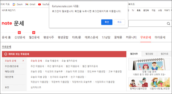The height and width of the screenshot is (94, 172).
Task: Go to 네이트 메인가기 link
Action: point(8,10)
